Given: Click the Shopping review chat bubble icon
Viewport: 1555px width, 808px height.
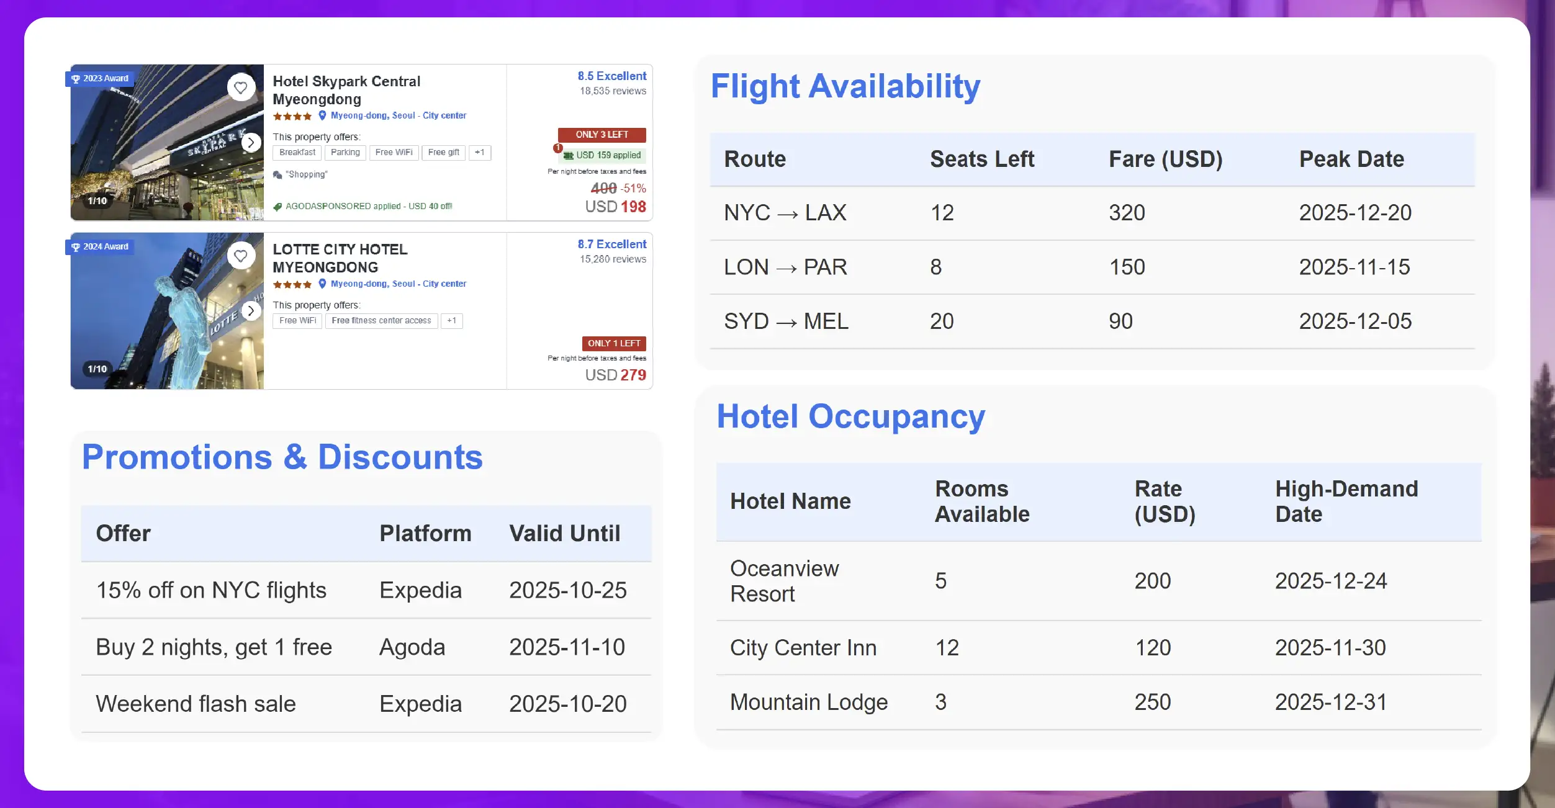Looking at the screenshot, I should point(277,175).
